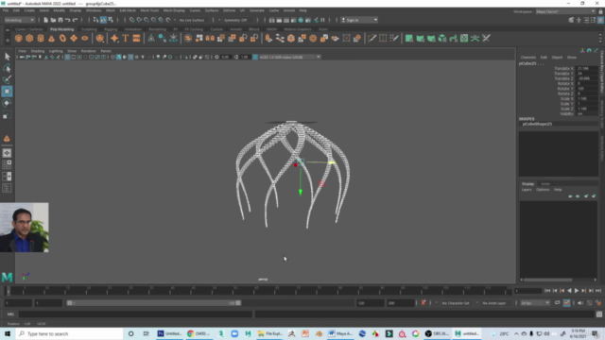Screen dimensions: 605x340
Task: Toggle select by component type mode
Action: coord(111,20)
